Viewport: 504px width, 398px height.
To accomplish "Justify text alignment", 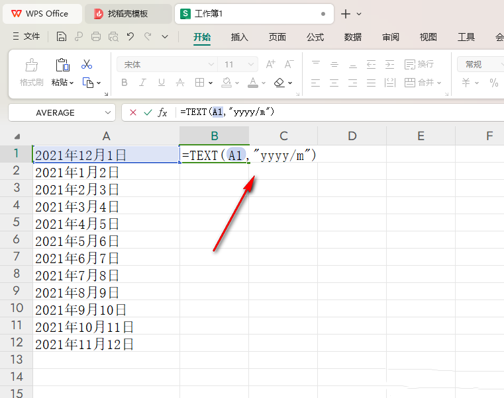I will click(372, 83).
